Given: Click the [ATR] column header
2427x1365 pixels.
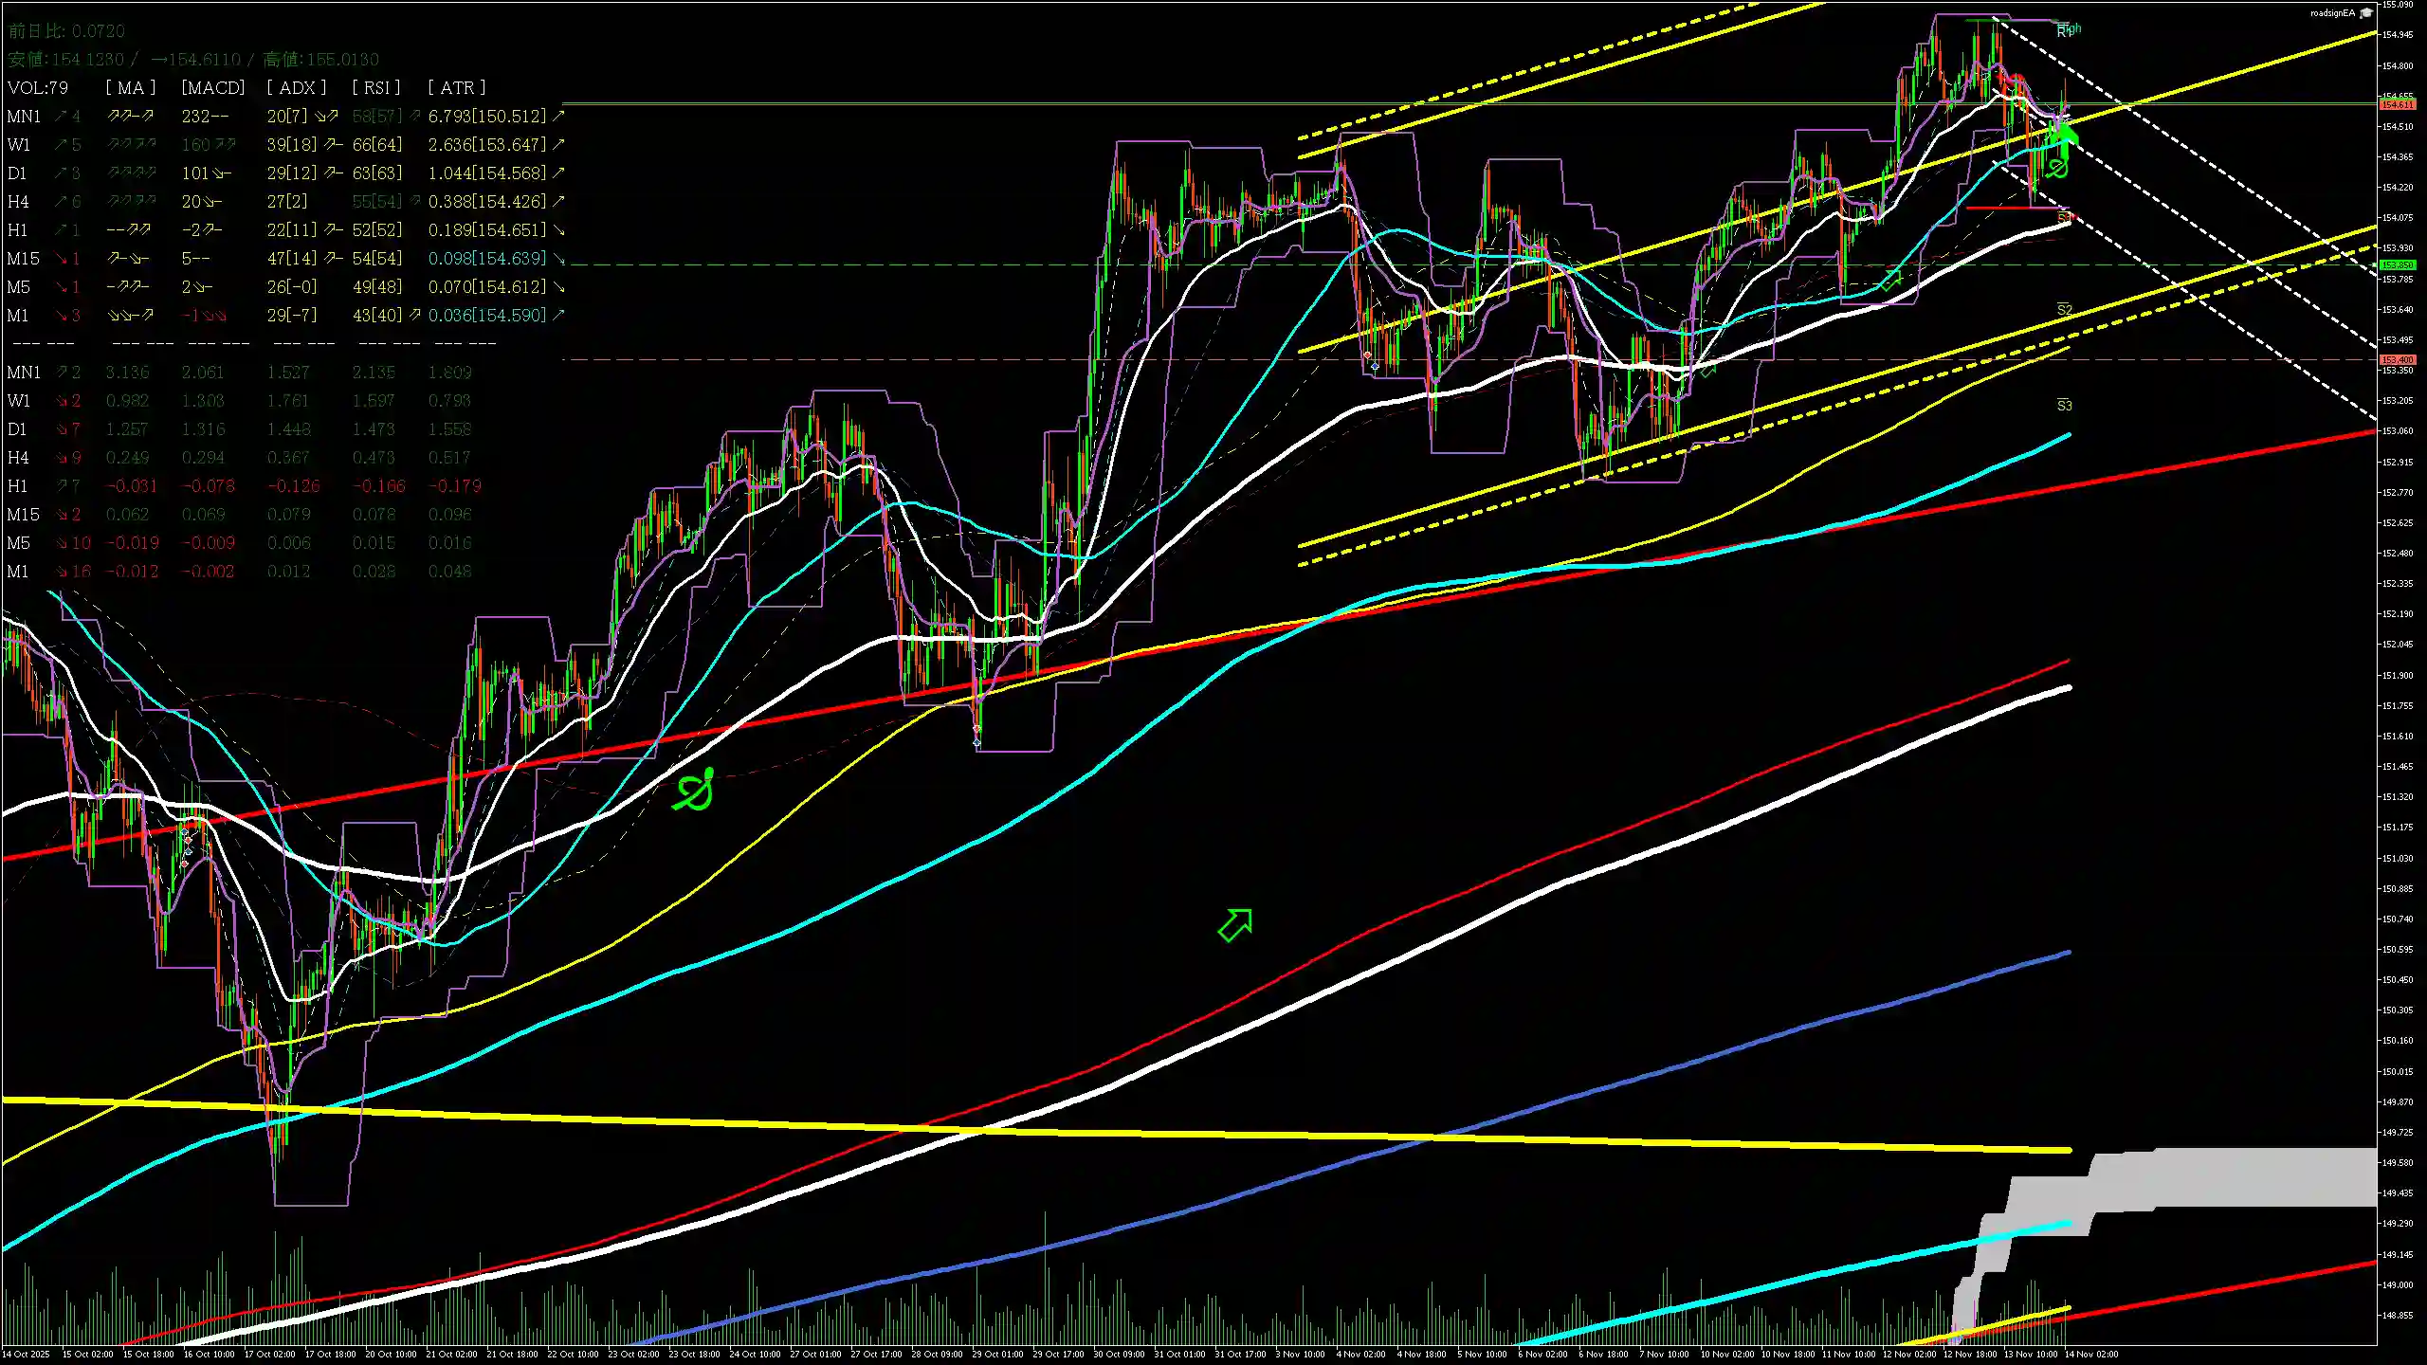Looking at the screenshot, I should pyautogui.click(x=456, y=87).
